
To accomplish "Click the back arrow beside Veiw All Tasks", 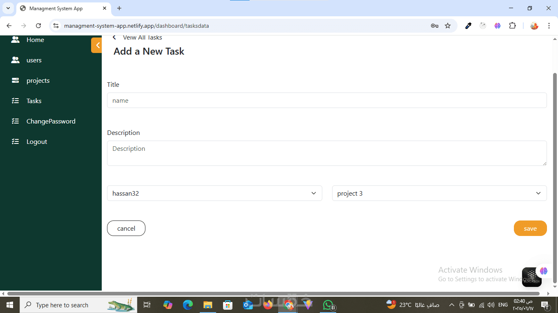I will [x=114, y=37].
